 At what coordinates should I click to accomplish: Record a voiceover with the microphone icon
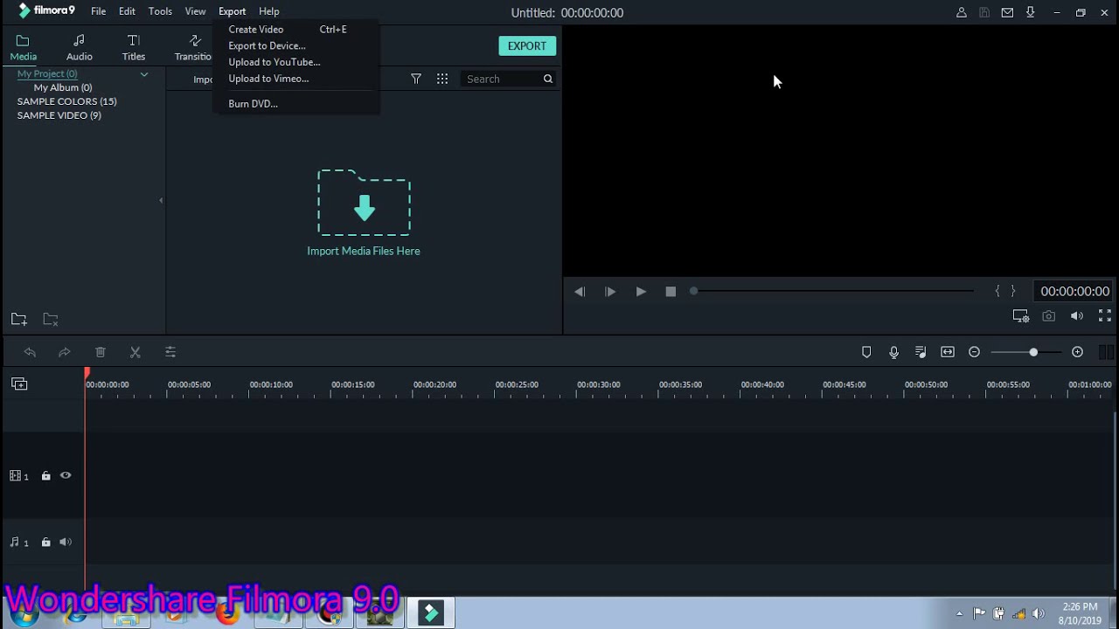893,352
